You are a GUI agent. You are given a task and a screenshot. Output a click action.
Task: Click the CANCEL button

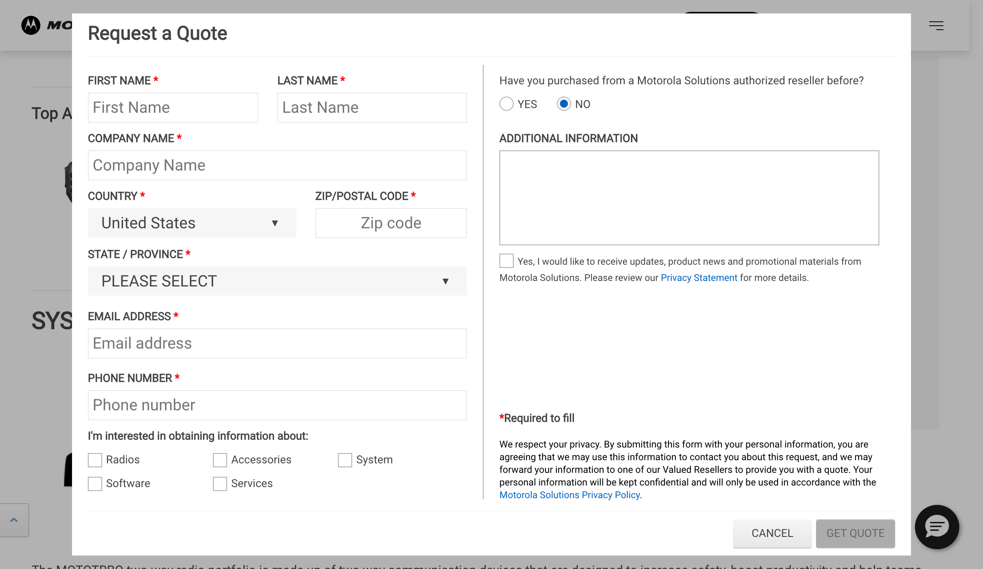click(772, 533)
